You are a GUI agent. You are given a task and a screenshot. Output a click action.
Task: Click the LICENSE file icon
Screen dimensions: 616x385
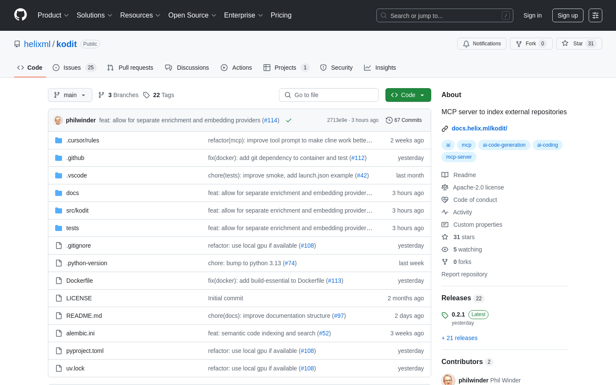[x=59, y=298]
